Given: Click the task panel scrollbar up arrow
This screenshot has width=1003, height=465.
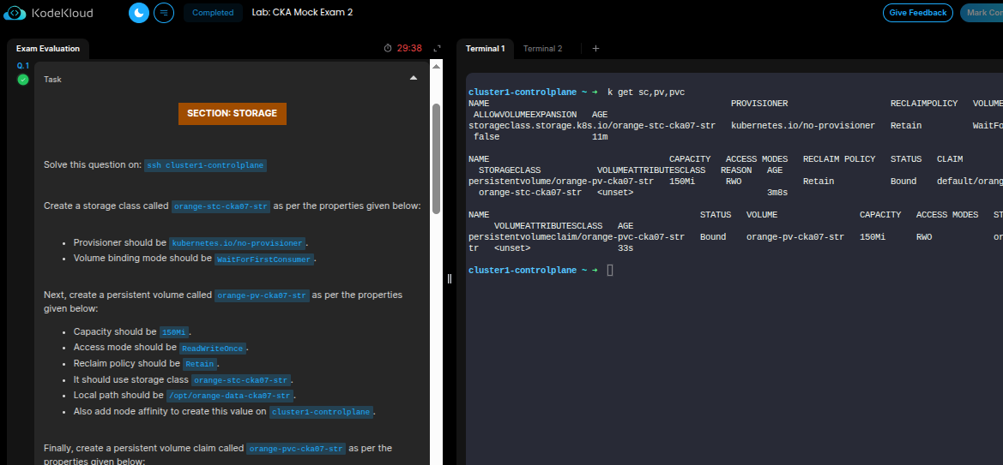Looking at the screenshot, I should click(436, 66).
